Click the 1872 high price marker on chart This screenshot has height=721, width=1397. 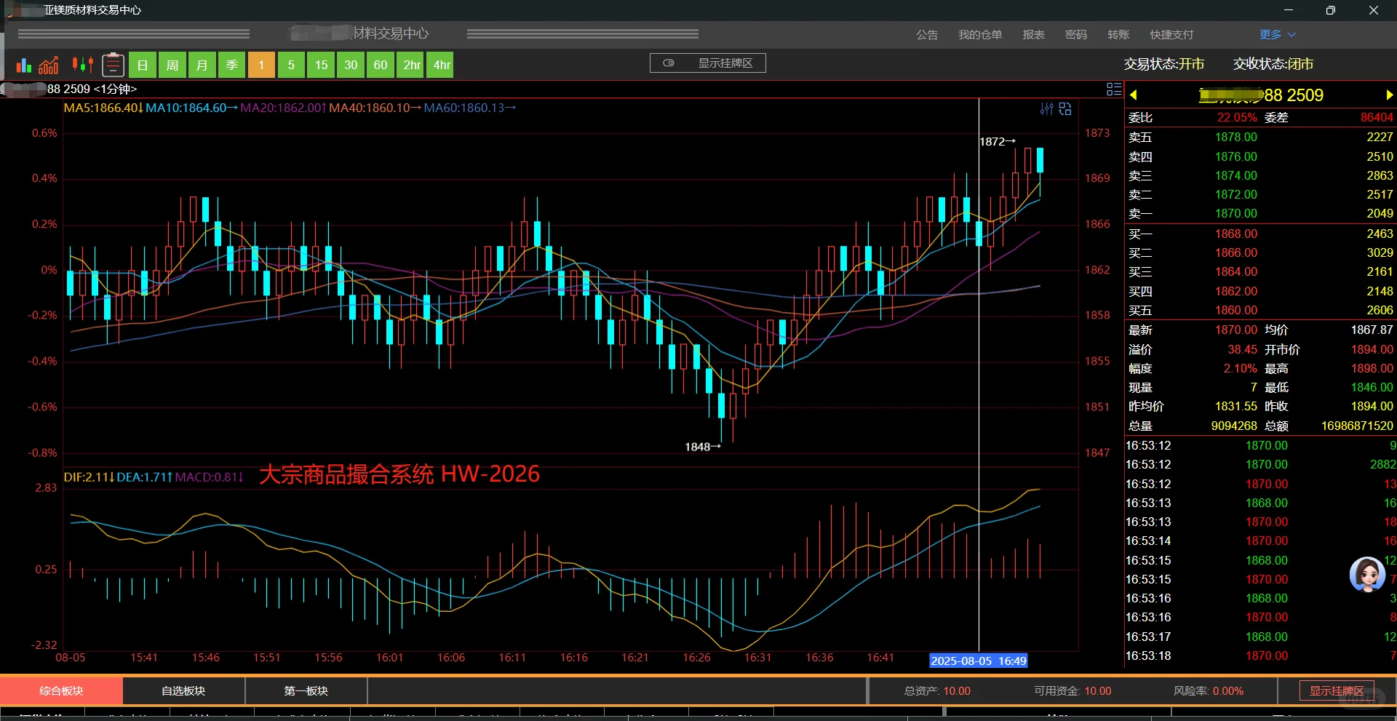pyautogui.click(x=997, y=141)
